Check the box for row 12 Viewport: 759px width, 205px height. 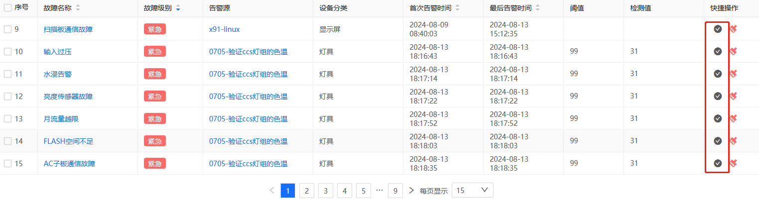tap(7, 97)
